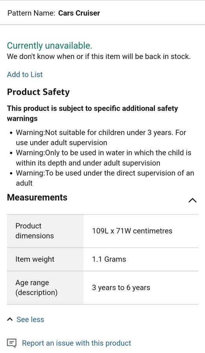Click the Product Safety heading
This screenshot has width=205, height=353.
(38, 92)
